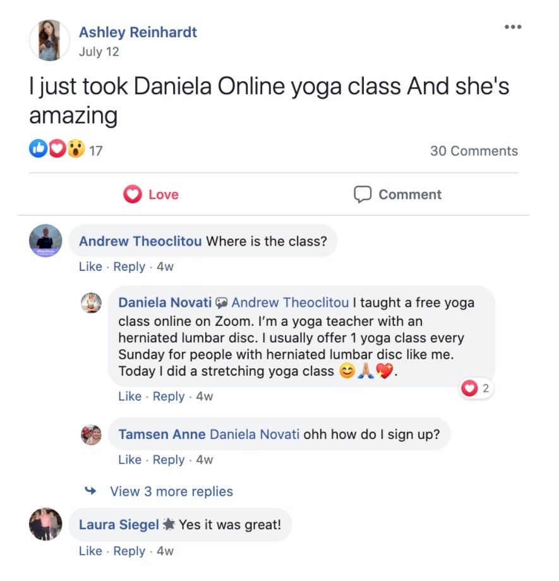Click the Comment speech bubble button
Screen dimensions: 559x581
tap(398, 194)
